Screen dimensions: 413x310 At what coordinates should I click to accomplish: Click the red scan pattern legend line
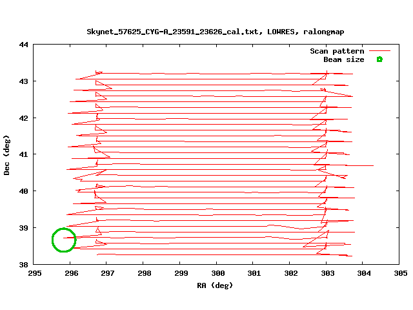click(x=379, y=50)
